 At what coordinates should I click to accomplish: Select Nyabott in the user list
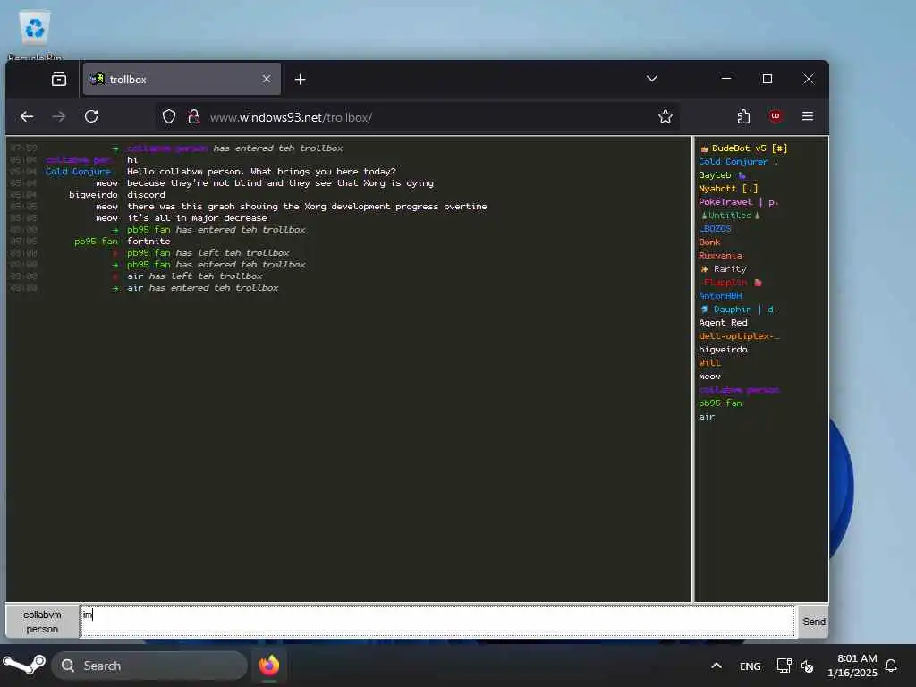point(728,189)
